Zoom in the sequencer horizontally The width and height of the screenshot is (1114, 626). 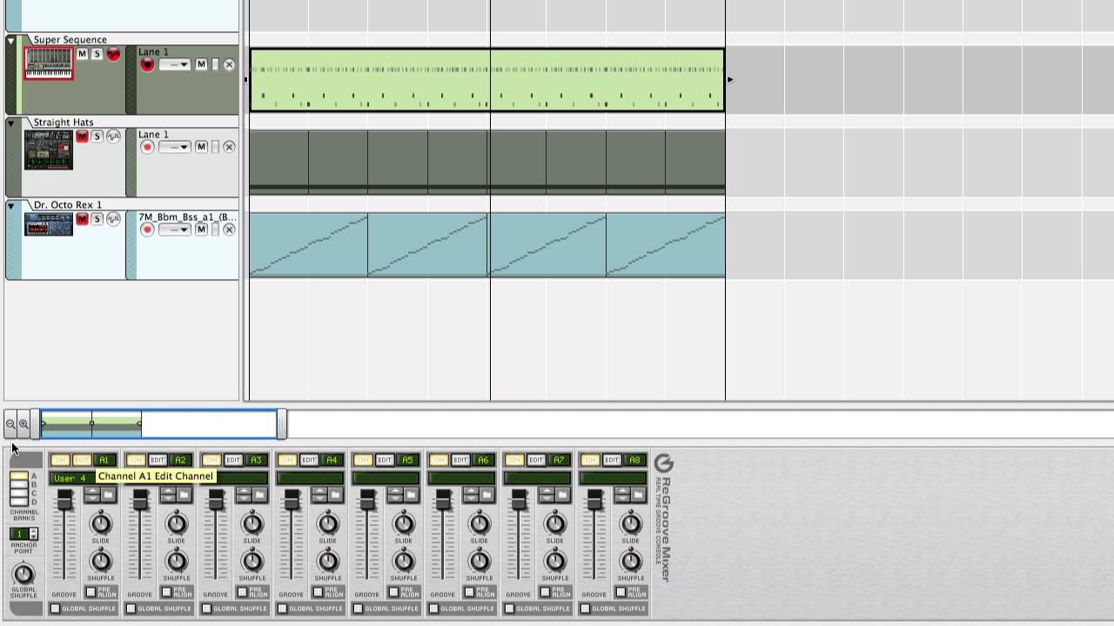23,424
